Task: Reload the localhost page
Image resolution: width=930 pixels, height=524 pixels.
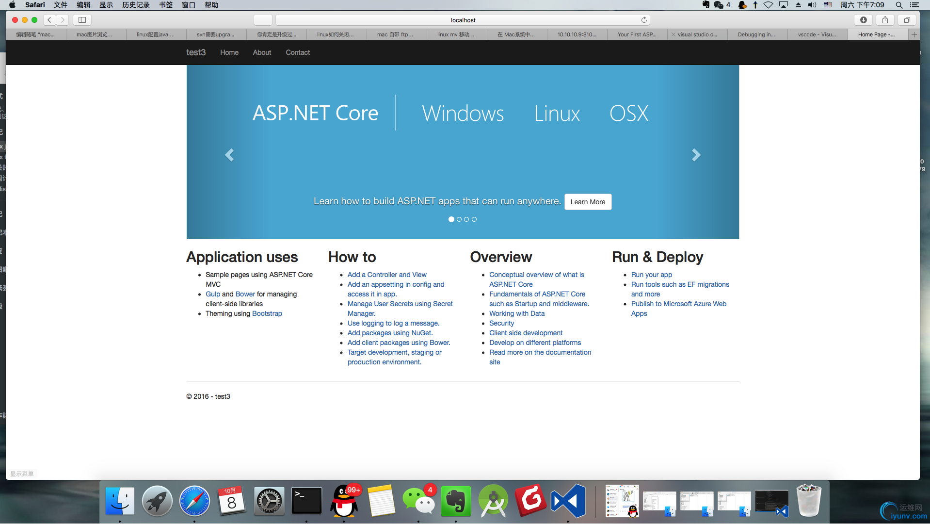Action: pyautogui.click(x=644, y=20)
